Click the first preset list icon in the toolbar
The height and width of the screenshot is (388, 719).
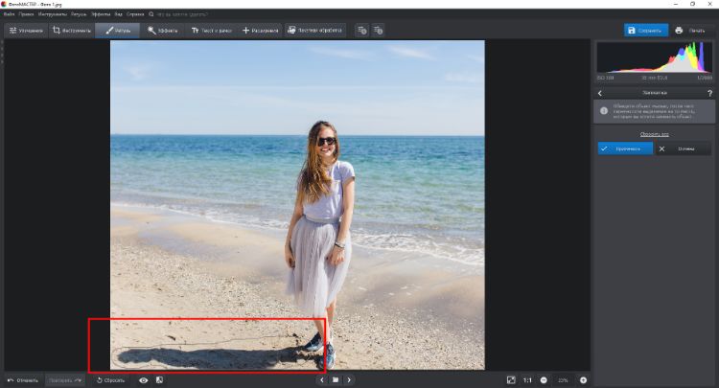pos(361,31)
